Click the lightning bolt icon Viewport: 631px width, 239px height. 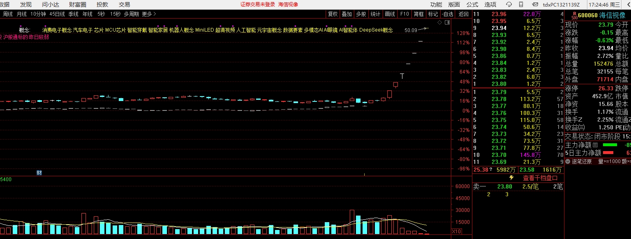pyautogui.click(x=511, y=178)
